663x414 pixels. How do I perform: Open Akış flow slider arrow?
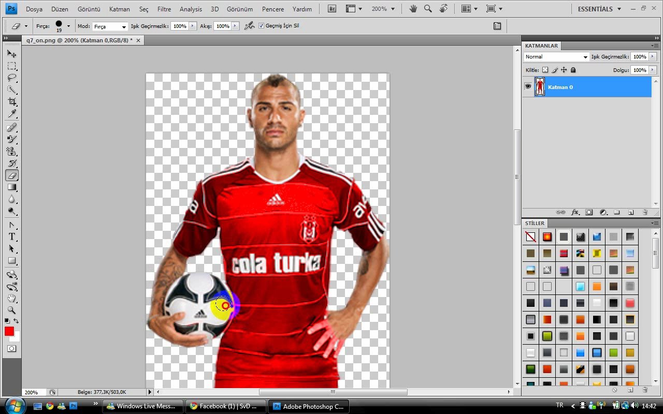click(236, 26)
